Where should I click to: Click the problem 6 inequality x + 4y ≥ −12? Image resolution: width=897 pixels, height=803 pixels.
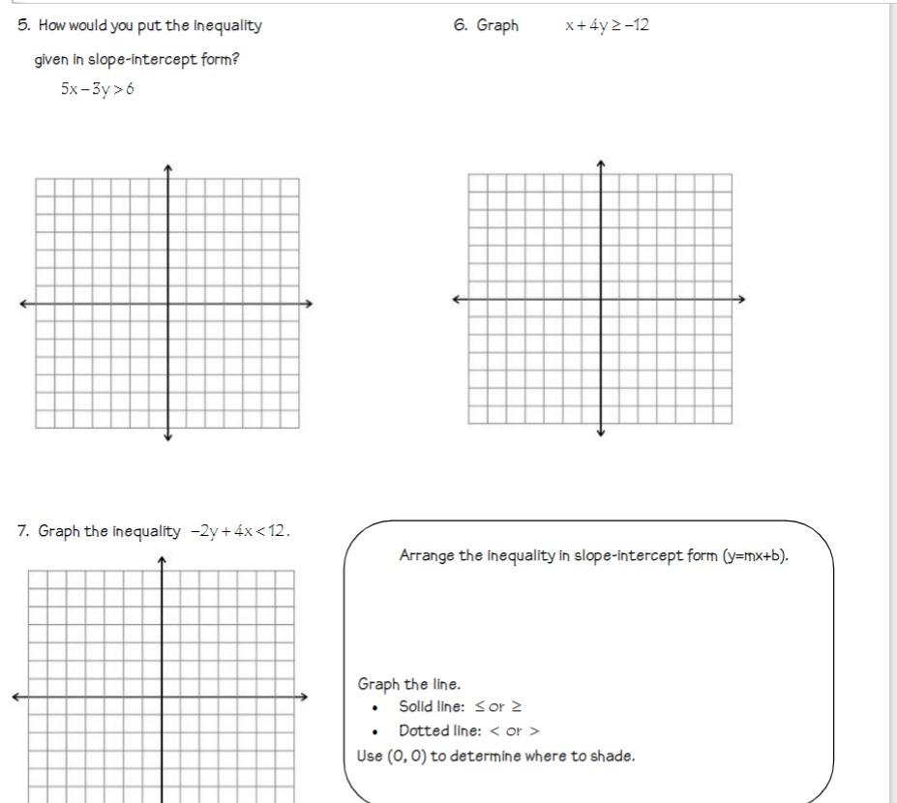pos(607,26)
